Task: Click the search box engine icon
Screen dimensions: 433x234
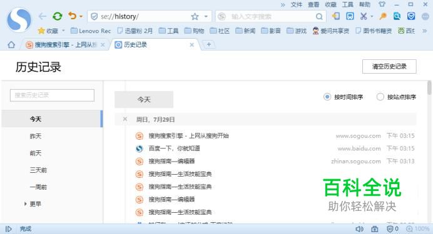Action: 222,16
